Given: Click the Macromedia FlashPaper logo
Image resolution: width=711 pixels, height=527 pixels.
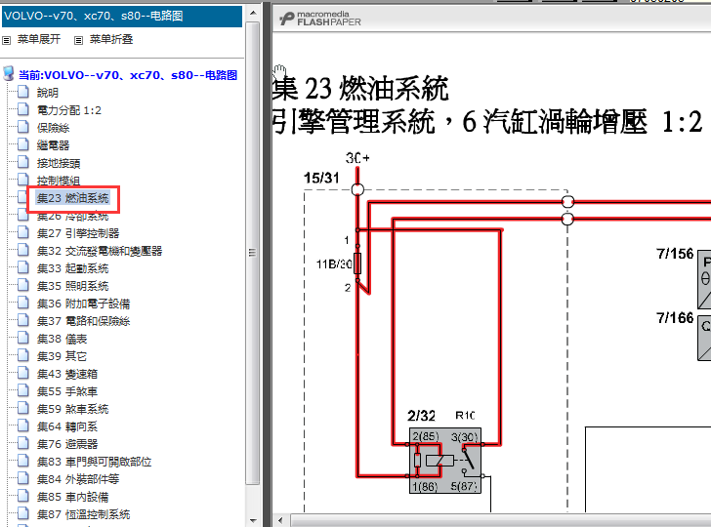Looking at the screenshot, I should (x=320, y=19).
